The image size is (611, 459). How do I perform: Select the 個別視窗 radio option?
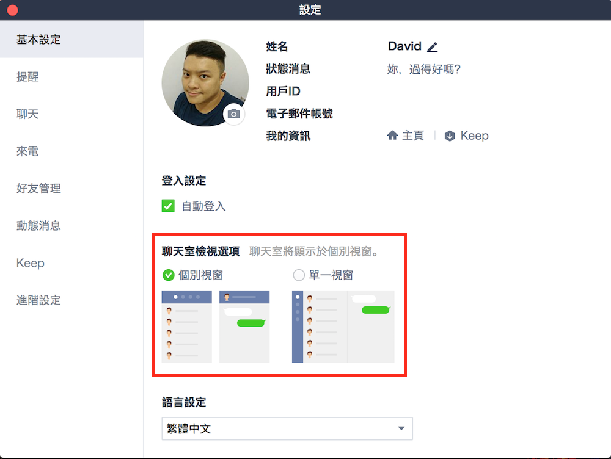169,275
